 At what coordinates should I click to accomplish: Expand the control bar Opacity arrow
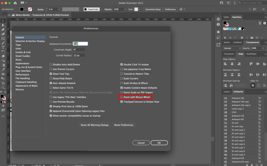point(126,9)
